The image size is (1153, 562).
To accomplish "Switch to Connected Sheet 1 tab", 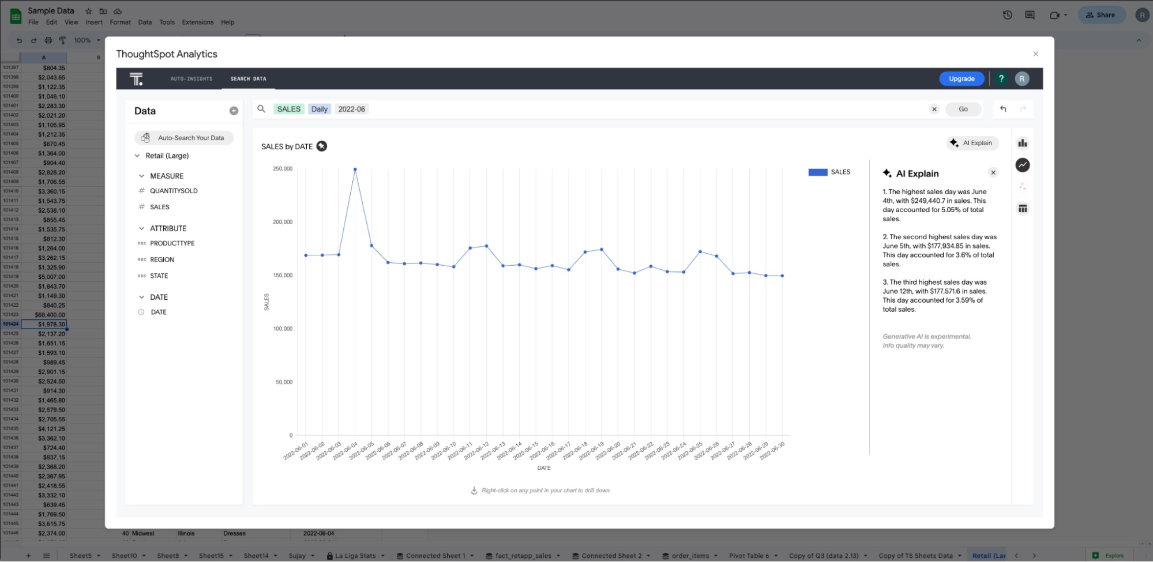I will coord(435,556).
